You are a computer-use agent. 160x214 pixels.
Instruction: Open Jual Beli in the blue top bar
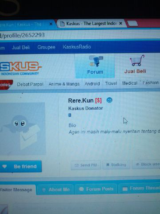[x=21, y=47]
